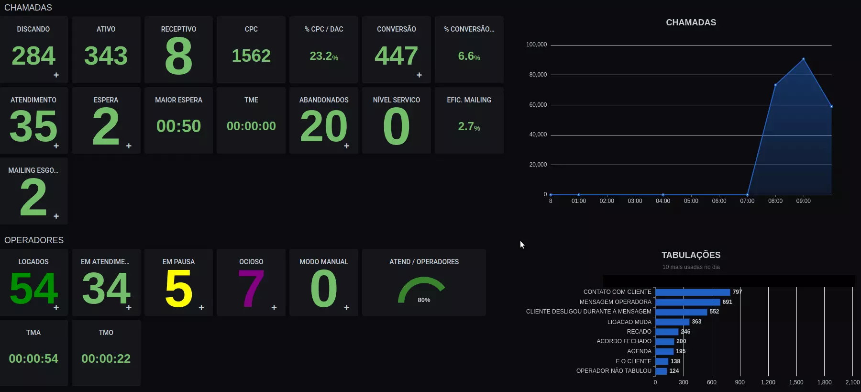Expand the EM PAUSA card plus icon
Screen dimensions: 861x392
point(201,308)
